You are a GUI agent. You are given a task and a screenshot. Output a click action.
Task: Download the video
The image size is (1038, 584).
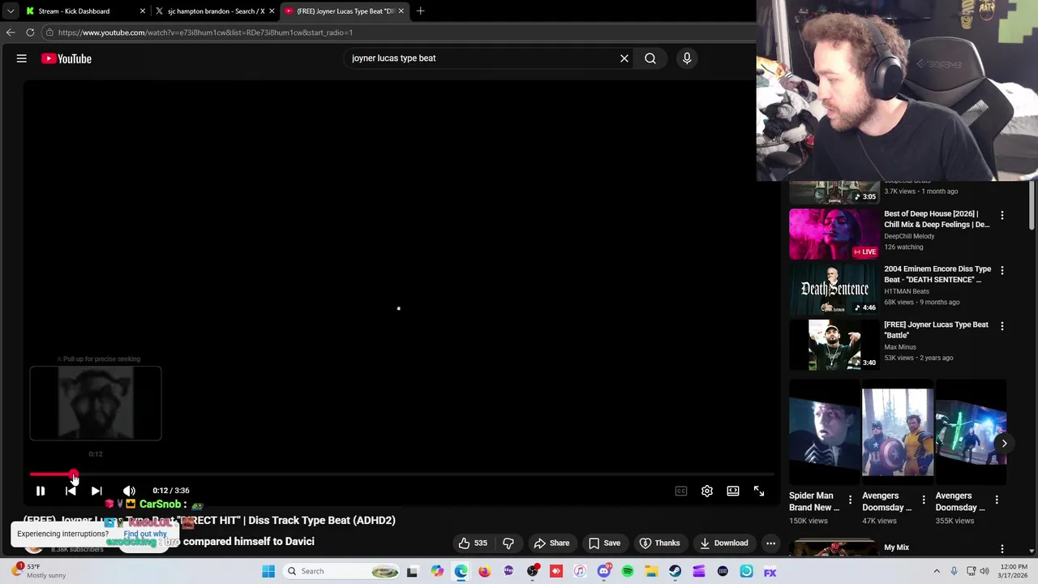pyautogui.click(x=724, y=543)
